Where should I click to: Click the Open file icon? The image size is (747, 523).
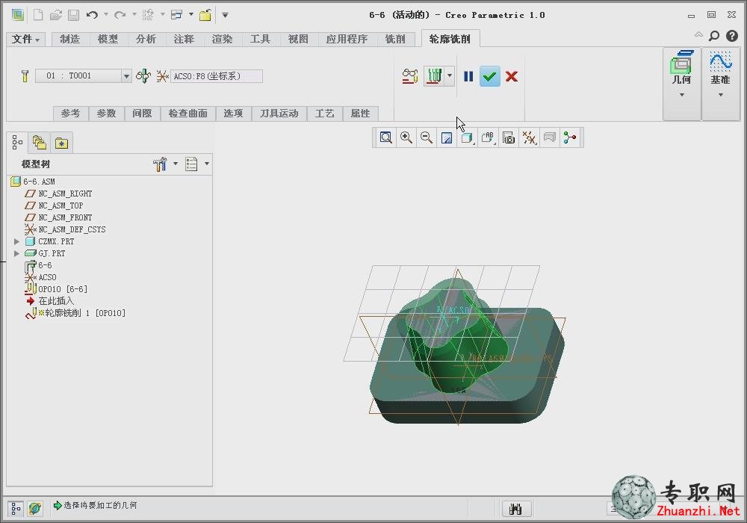(x=56, y=15)
